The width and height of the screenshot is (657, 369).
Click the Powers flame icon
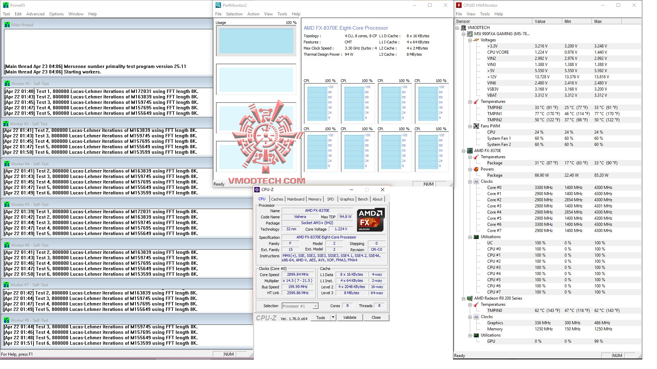(476, 169)
